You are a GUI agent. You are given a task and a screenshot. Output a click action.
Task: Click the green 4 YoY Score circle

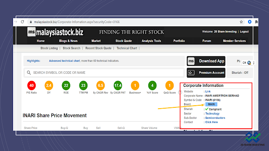click(x=152, y=86)
